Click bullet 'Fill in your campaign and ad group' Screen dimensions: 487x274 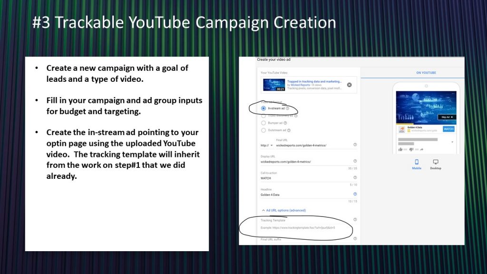[124, 106]
